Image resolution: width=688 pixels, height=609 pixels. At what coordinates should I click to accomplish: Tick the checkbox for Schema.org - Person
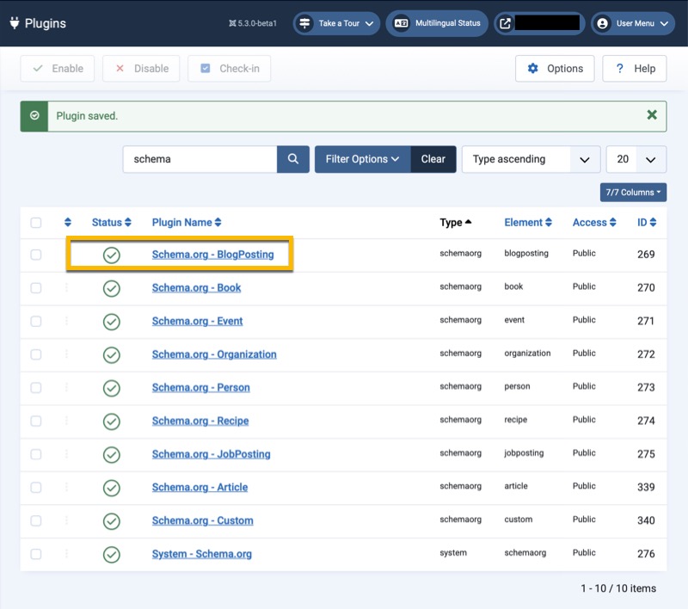[36, 388]
